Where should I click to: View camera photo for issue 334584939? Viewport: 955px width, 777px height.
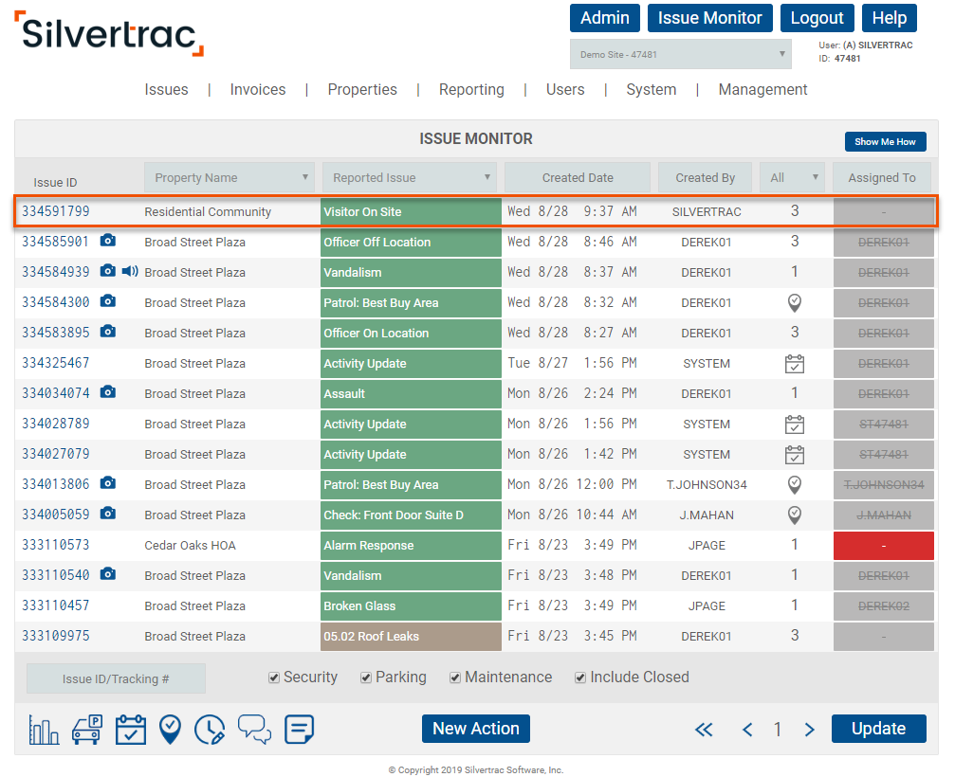pyautogui.click(x=108, y=271)
